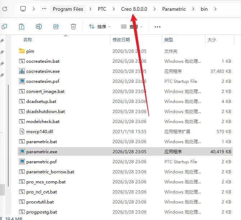This screenshot has height=220, width=241.
Task: Click the first pinned item pin icon
Action: (2, 41)
